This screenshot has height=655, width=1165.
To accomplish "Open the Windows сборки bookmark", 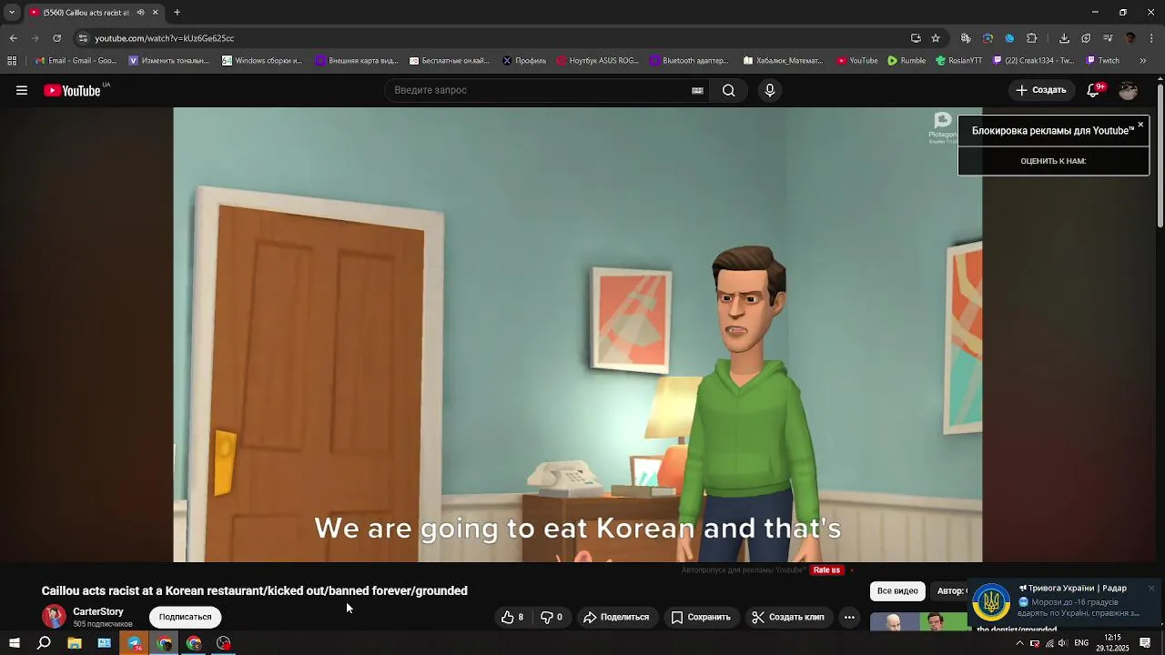I will click(x=262, y=61).
